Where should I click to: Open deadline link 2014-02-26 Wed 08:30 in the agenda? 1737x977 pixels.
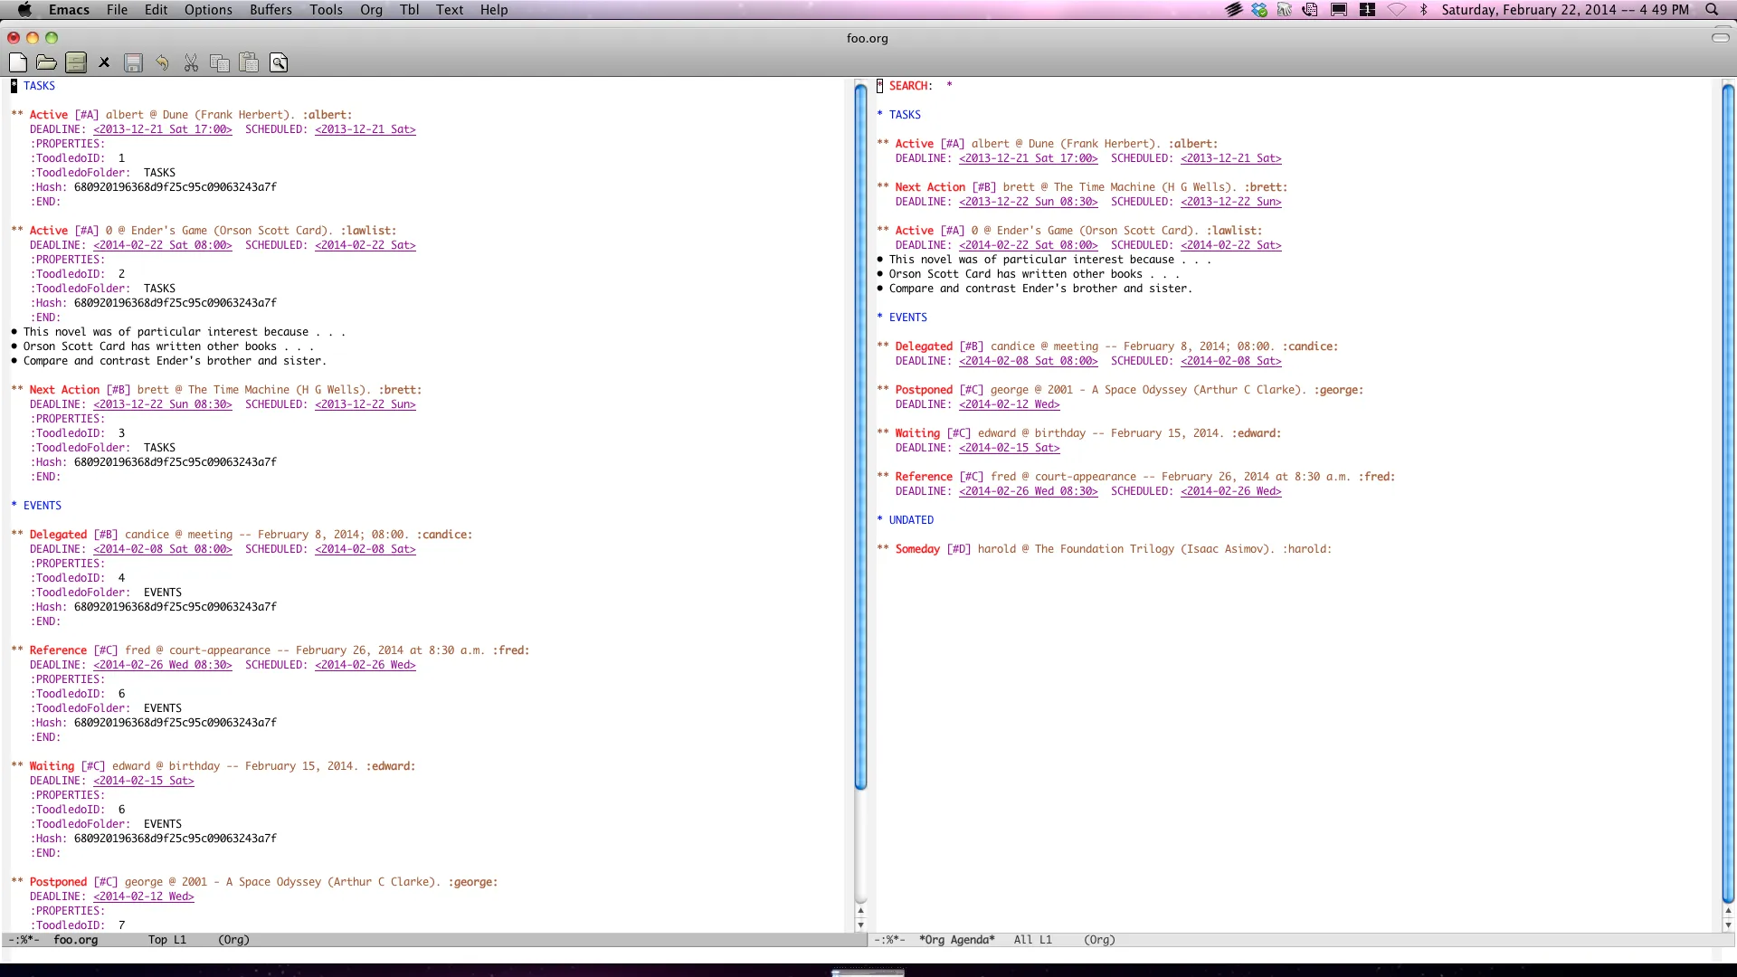tap(1028, 491)
